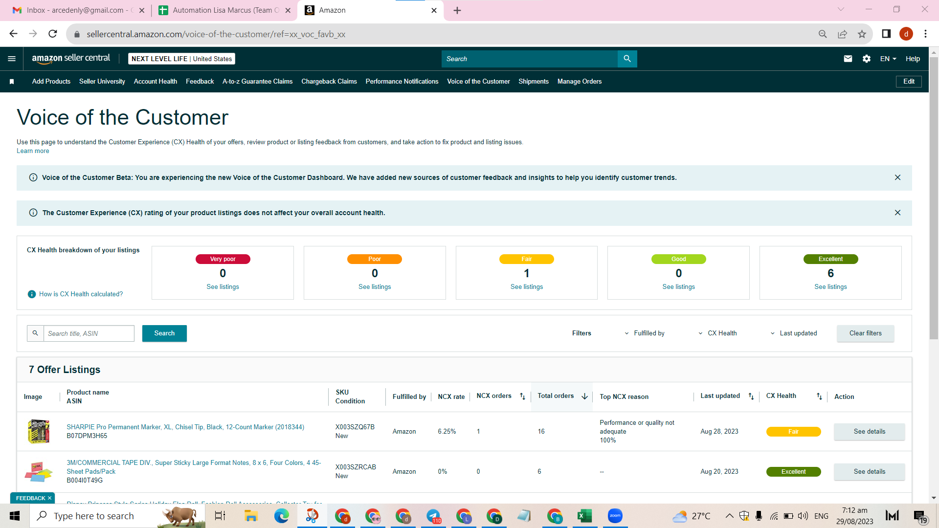Click See details for 3M Sticky Notes row
This screenshot has width=939, height=528.
point(869,472)
